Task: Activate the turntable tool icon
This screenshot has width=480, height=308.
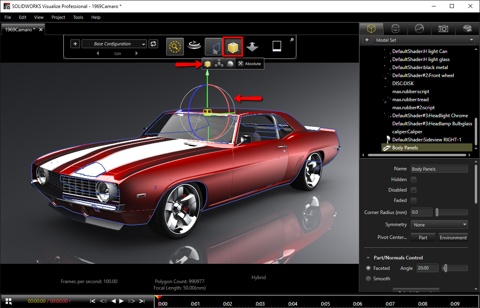Action: [x=194, y=46]
